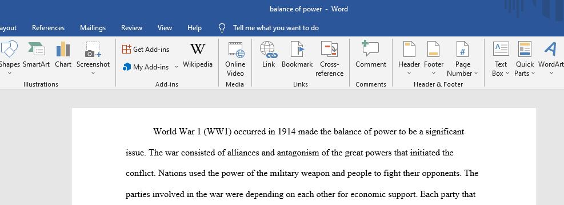The image size is (564, 205).
Task: Click the text '(WW1)' in the document
Action: coord(217,132)
